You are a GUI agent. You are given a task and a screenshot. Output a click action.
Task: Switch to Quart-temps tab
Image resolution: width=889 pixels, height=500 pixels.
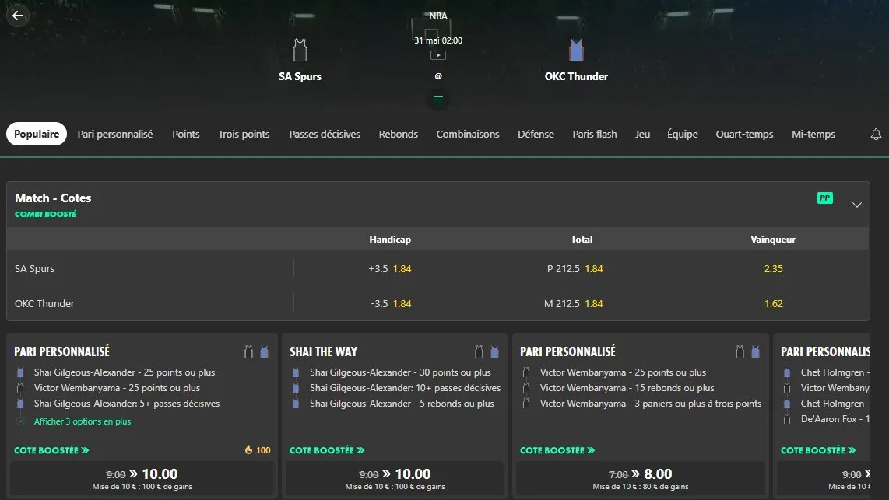pyautogui.click(x=744, y=135)
